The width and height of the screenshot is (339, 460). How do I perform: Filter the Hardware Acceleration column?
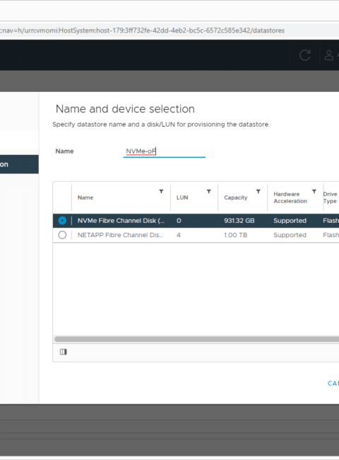point(314,192)
